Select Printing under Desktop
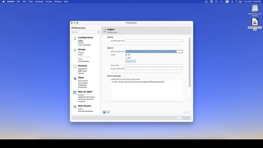 click(x=81, y=73)
